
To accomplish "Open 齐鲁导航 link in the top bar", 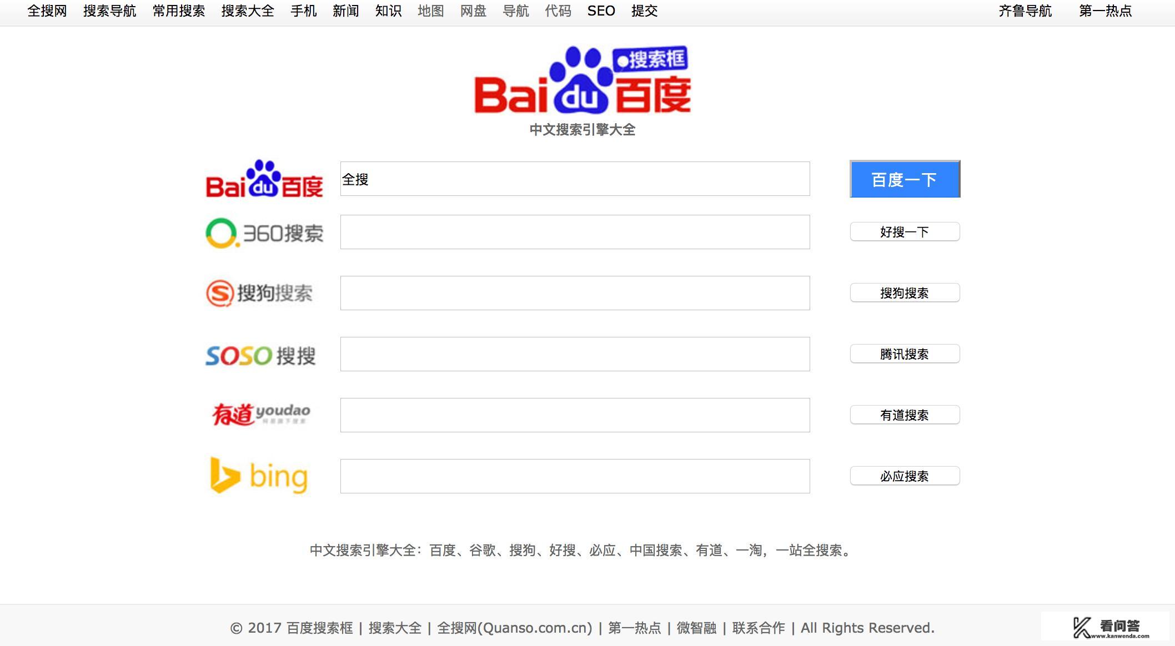I will pos(1025,11).
